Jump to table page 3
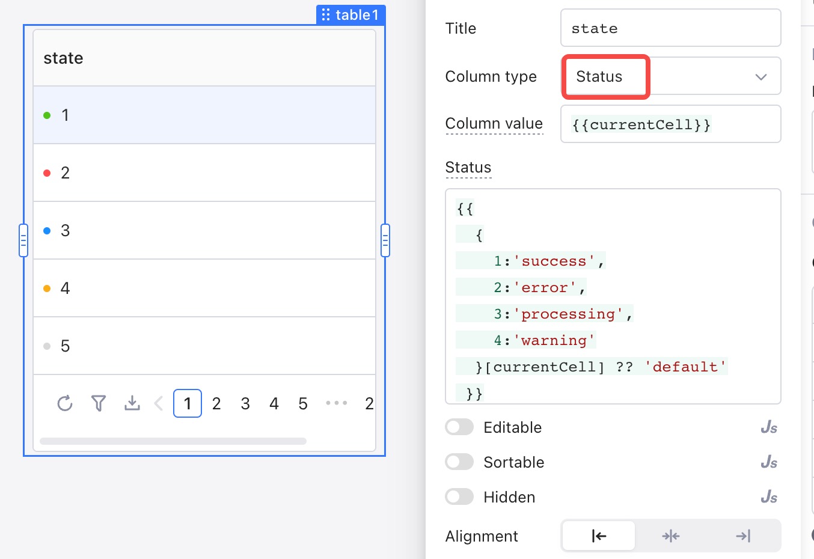Screen dimensions: 814x559 pos(245,403)
